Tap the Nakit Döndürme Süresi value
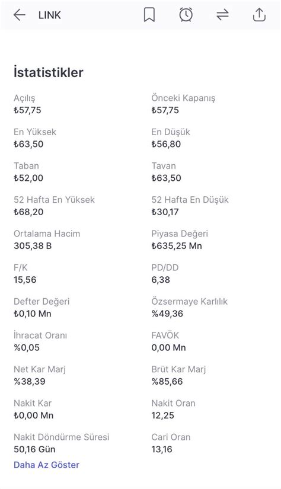 point(34,449)
